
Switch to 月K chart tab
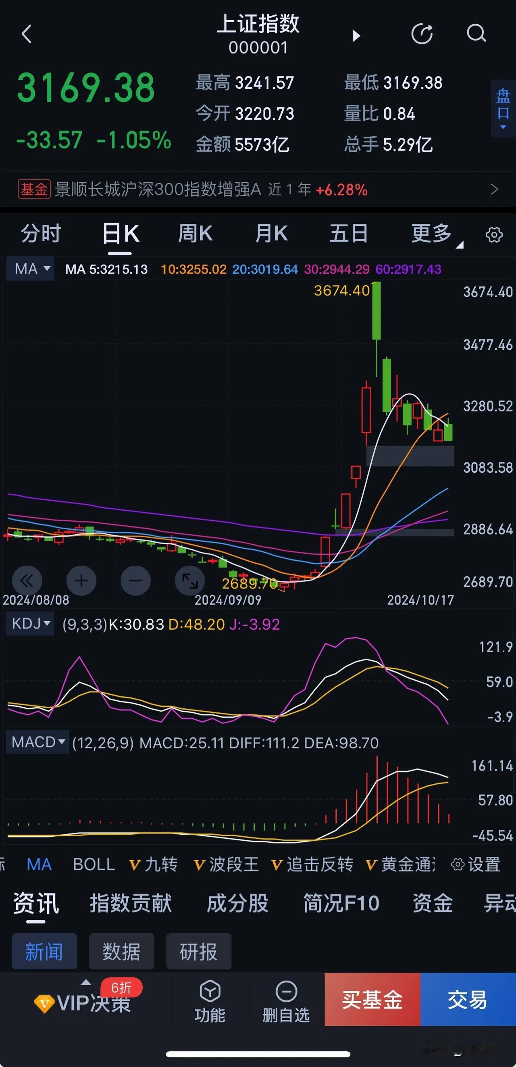[x=271, y=233]
